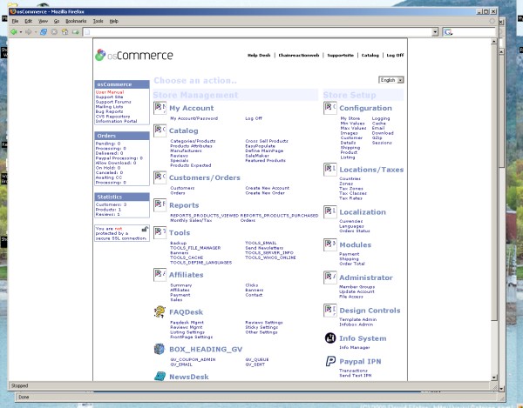Open Reports section icon
523x408 pixels.
(x=160, y=205)
